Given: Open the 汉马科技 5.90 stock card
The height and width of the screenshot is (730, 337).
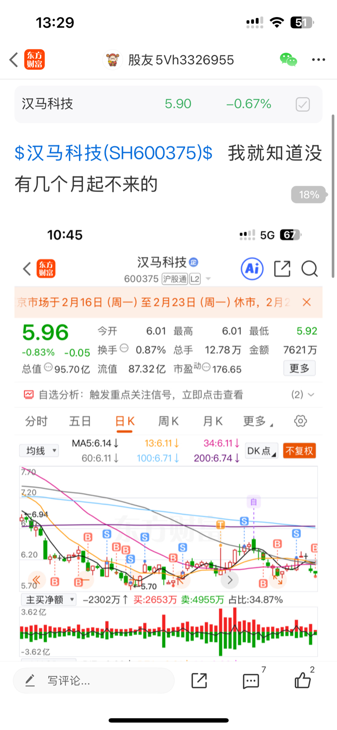Looking at the screenshot, I should 168,104.
